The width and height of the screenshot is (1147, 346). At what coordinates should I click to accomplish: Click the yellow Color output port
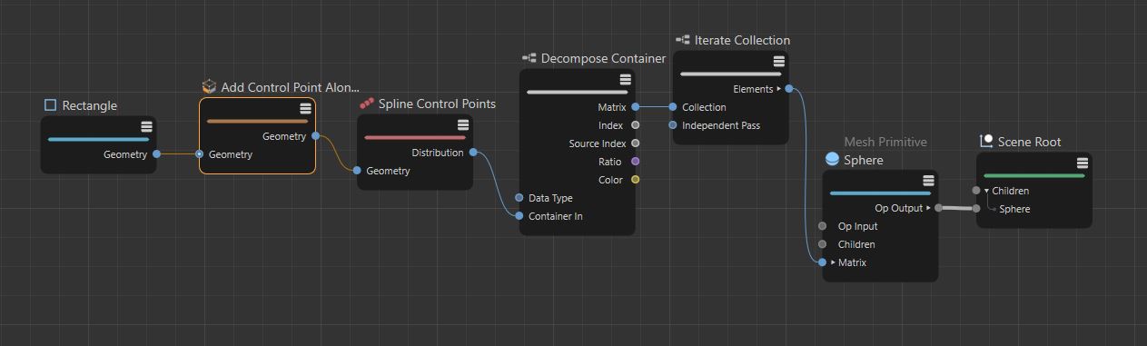(635, 180)
